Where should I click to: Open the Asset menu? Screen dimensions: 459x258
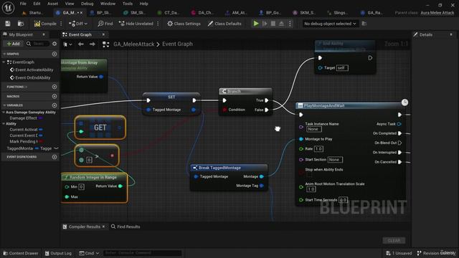coord(52,4)
